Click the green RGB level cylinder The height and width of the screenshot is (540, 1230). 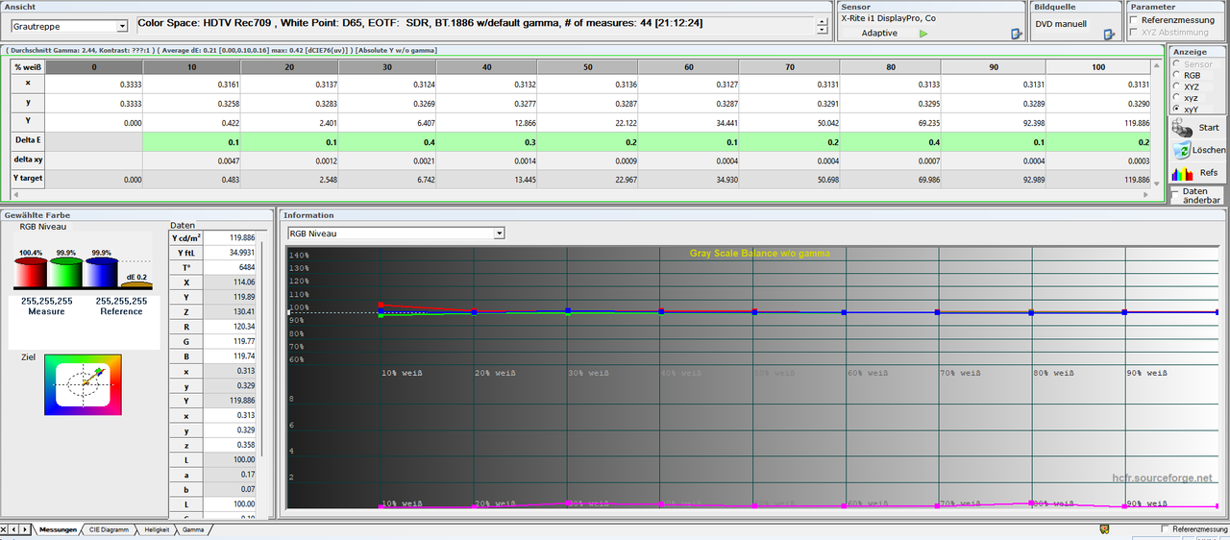point(65,275)
